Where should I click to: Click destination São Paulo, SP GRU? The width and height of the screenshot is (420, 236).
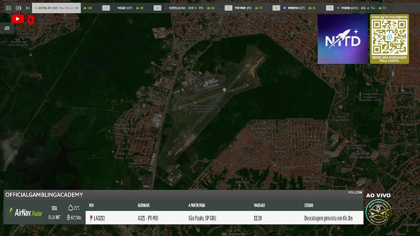pyautogui.click(x=202, y=218)
